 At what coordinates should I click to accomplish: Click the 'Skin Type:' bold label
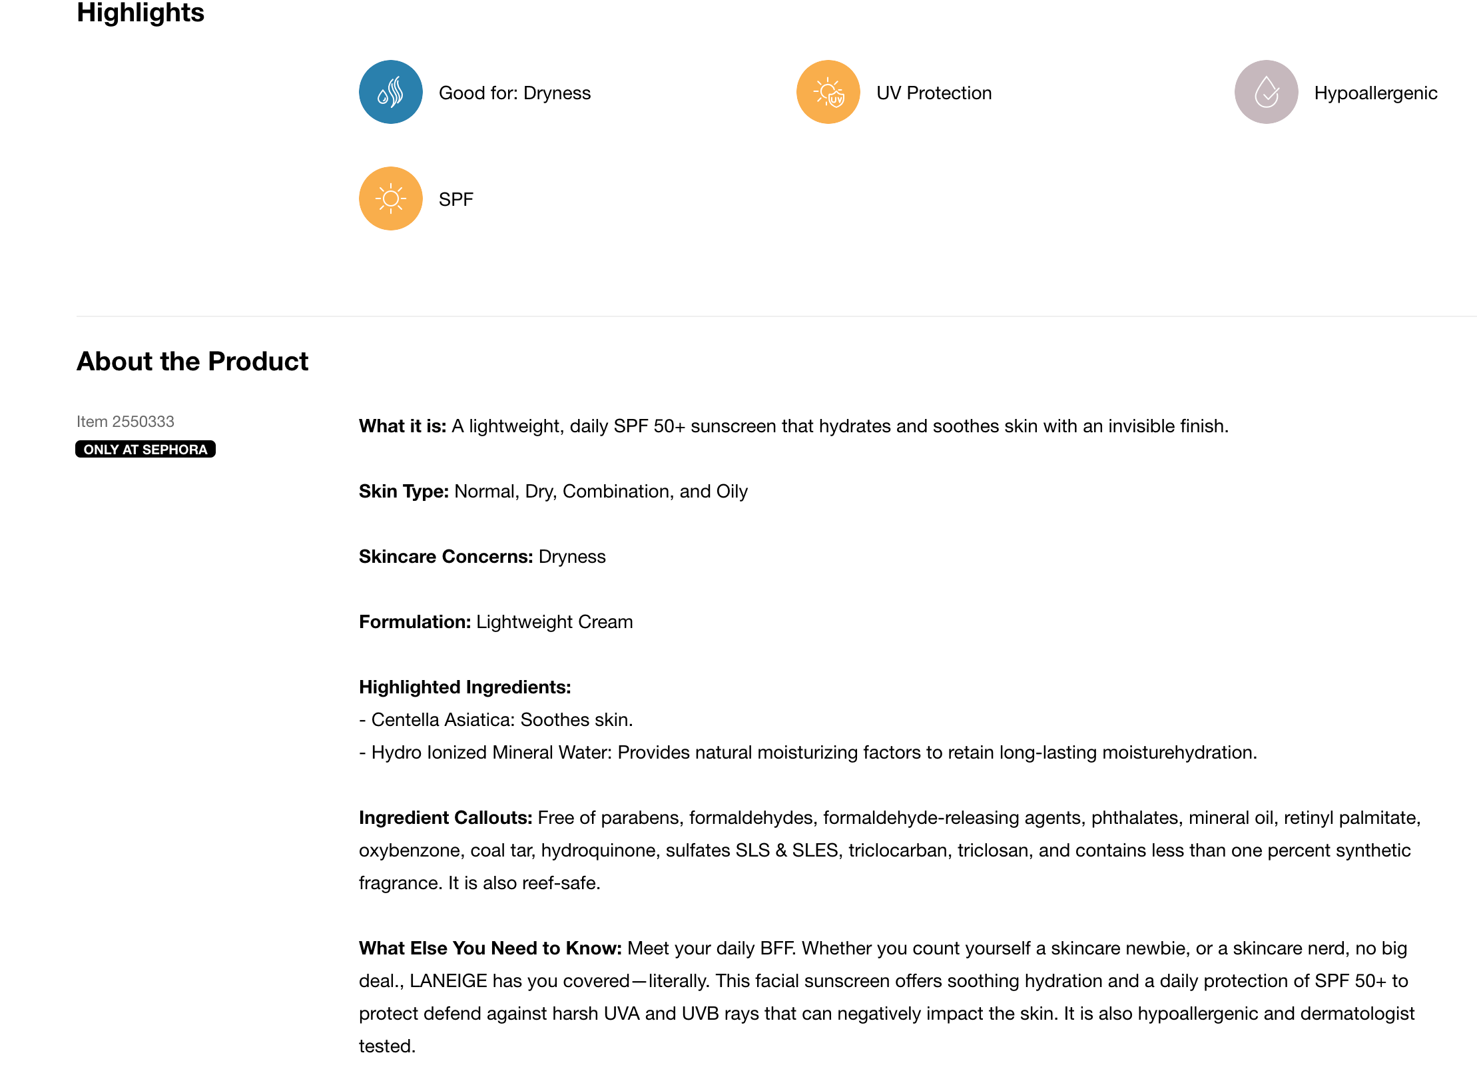(404, 492)
